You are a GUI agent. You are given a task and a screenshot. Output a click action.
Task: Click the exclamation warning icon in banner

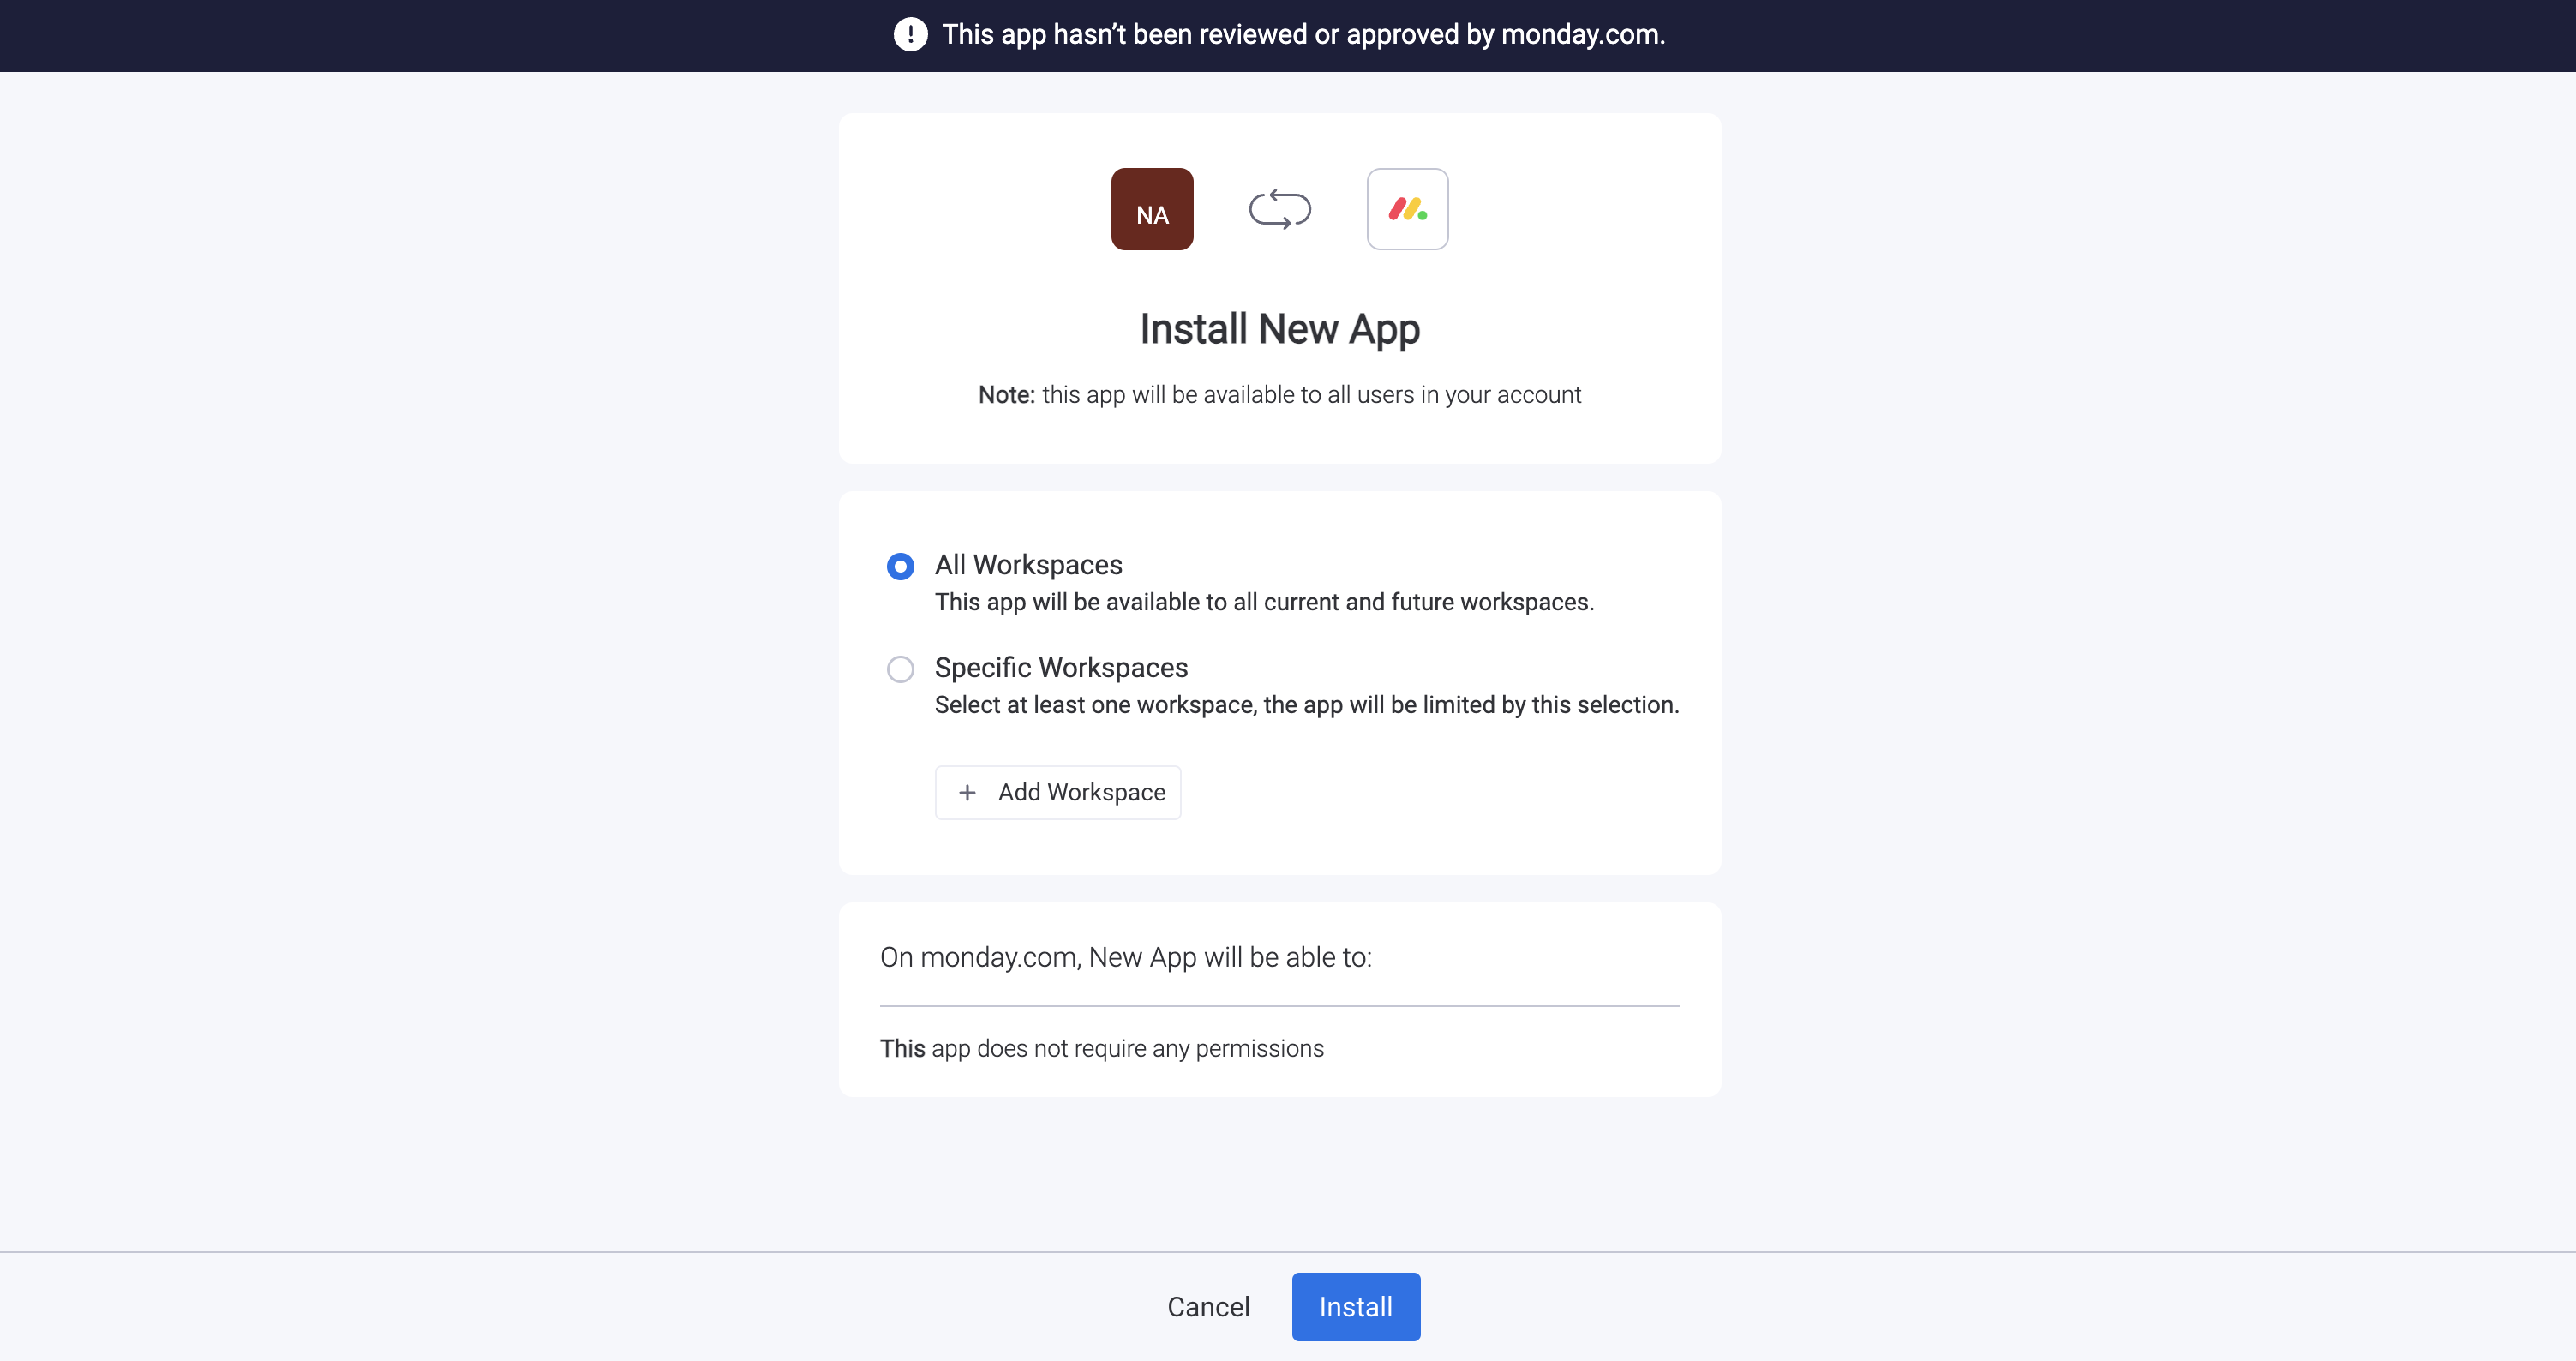(x=910, y=35)
